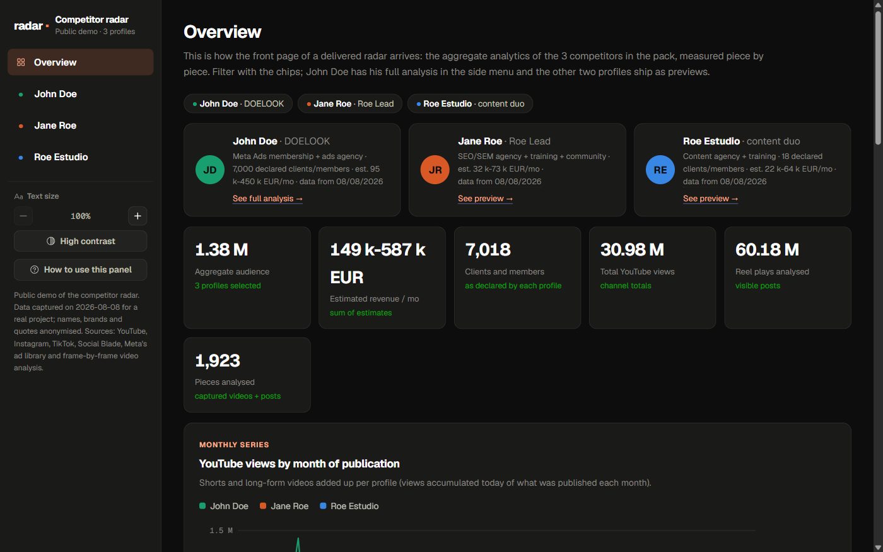Click the John Doe chart legend entry
Image resolution: width=883 pixels, height=552 pixels.
click(224, 506)
